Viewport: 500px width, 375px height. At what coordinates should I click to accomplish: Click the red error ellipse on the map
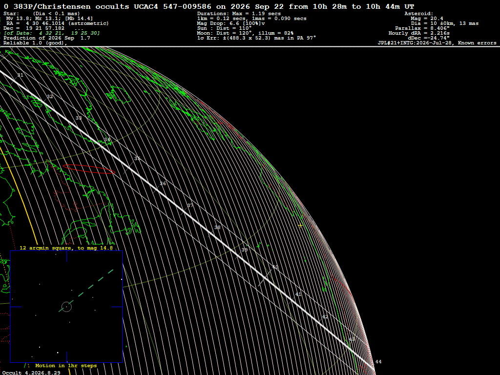coord(89,169)
